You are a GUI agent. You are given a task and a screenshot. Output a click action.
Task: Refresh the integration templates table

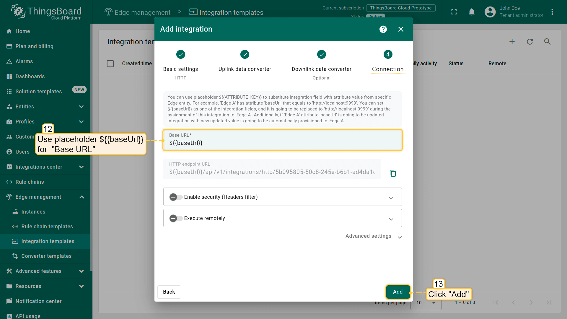(x=530, y=42)
